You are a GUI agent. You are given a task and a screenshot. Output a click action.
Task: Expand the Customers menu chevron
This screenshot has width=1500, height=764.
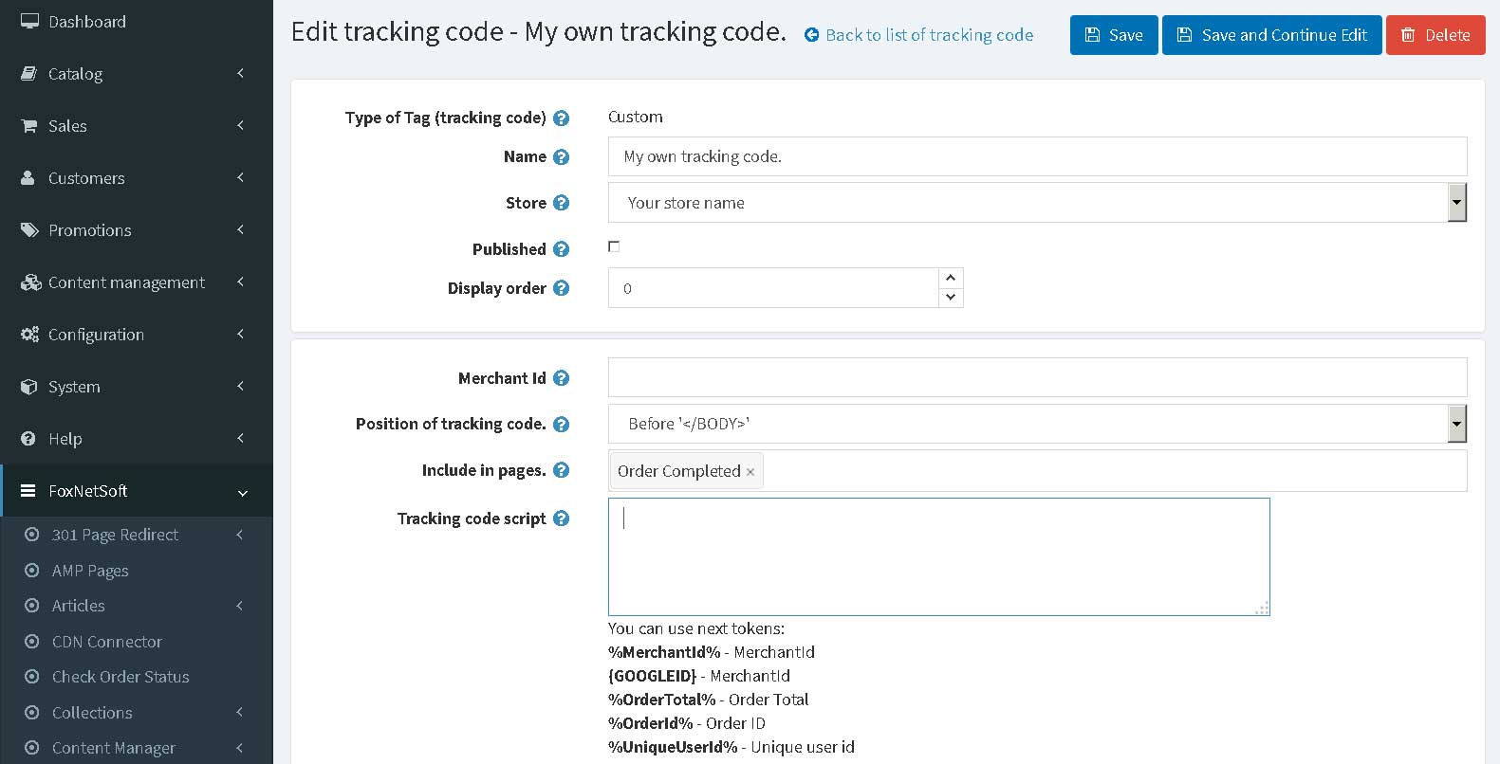pyautogui.click(x=241, y=177)
